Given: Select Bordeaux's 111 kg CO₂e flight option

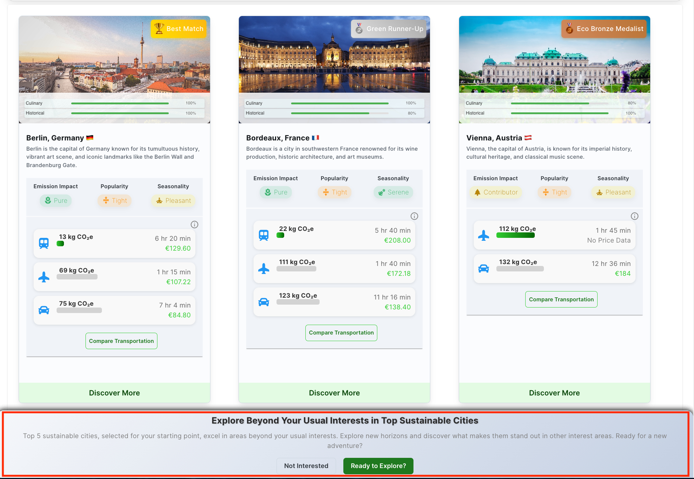Looking at the screenshot, I should tap(334, 269).
